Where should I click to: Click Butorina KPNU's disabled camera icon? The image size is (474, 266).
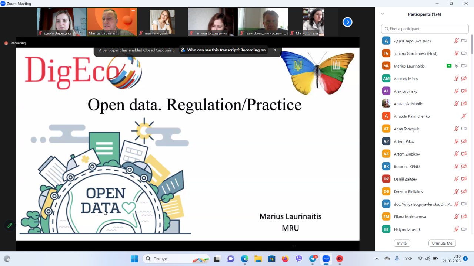464,166
